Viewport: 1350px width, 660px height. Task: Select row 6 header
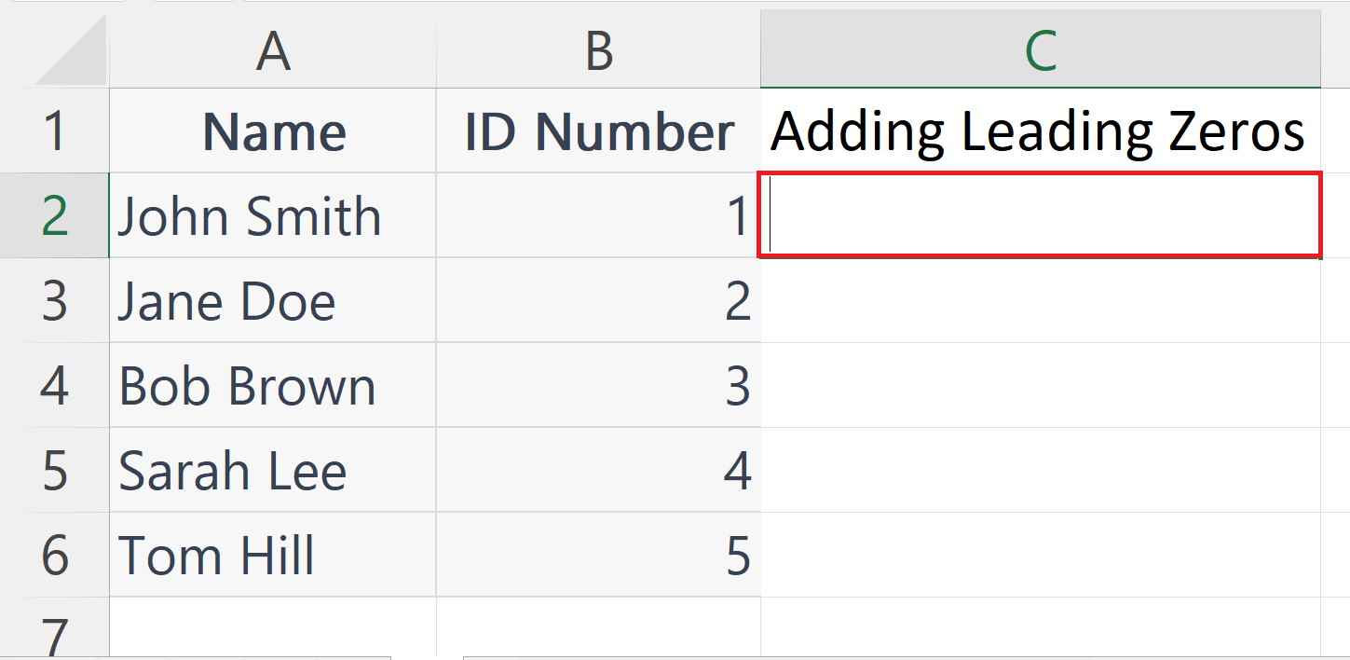(56, 555)
